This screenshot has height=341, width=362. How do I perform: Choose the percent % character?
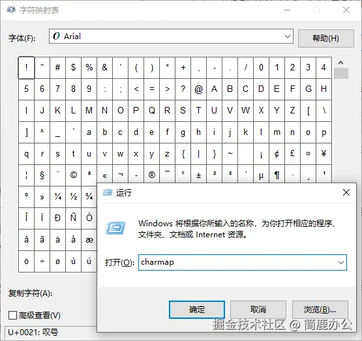pyautogui.click(x=89, y=68)
